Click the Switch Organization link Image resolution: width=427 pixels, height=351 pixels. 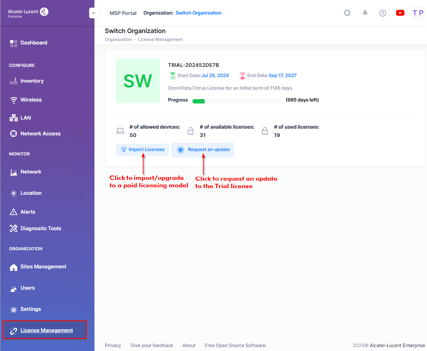198,13
